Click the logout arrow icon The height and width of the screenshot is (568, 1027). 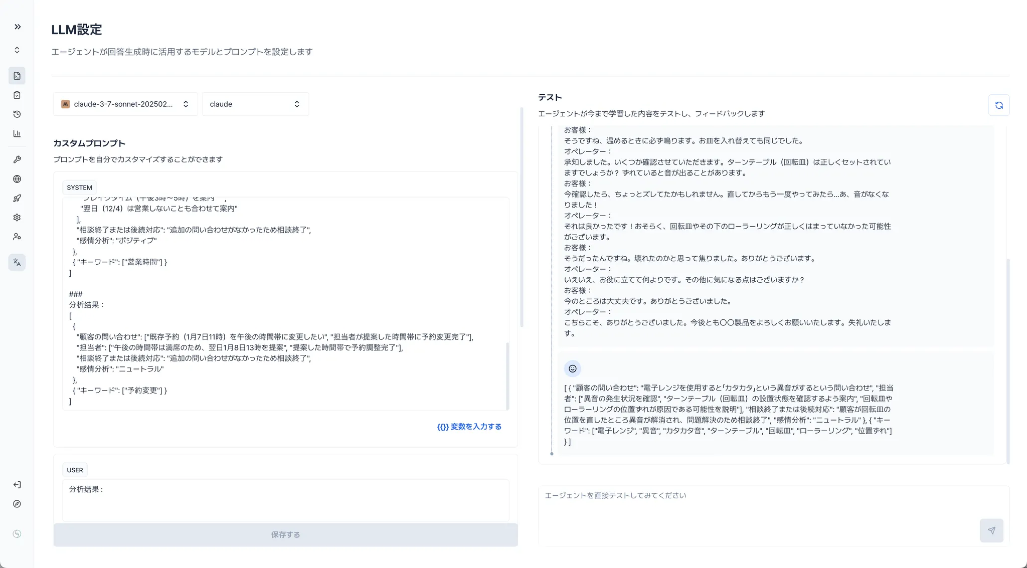pyautogui.click(x=17, y=485)
